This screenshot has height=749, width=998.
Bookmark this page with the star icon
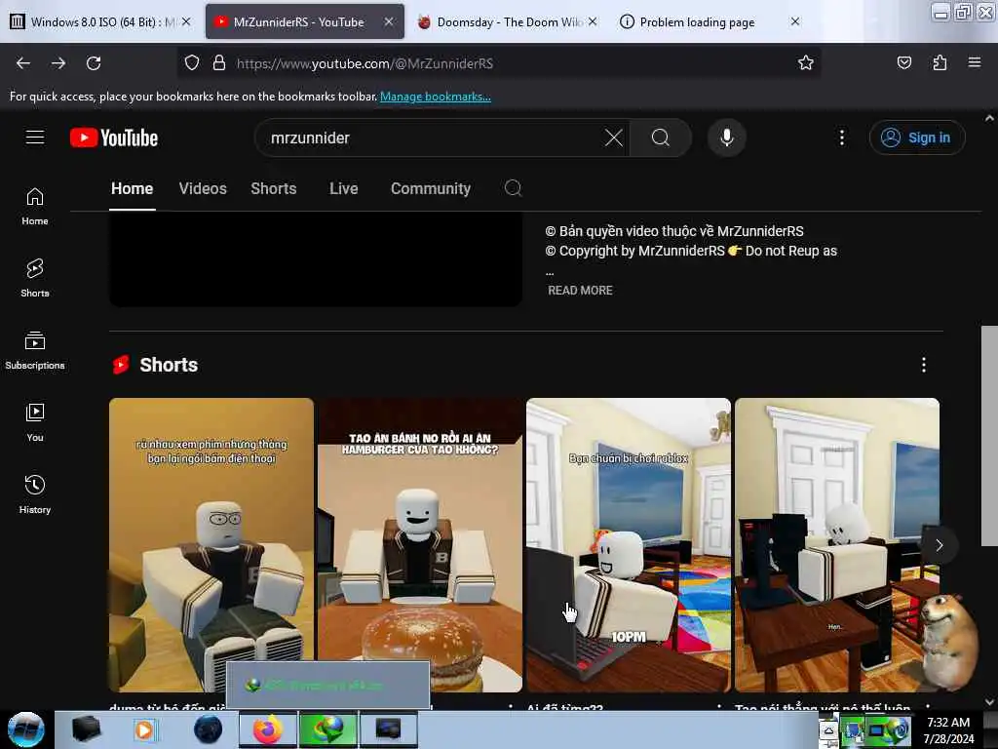pyautogui.click(x=806, y=63)
